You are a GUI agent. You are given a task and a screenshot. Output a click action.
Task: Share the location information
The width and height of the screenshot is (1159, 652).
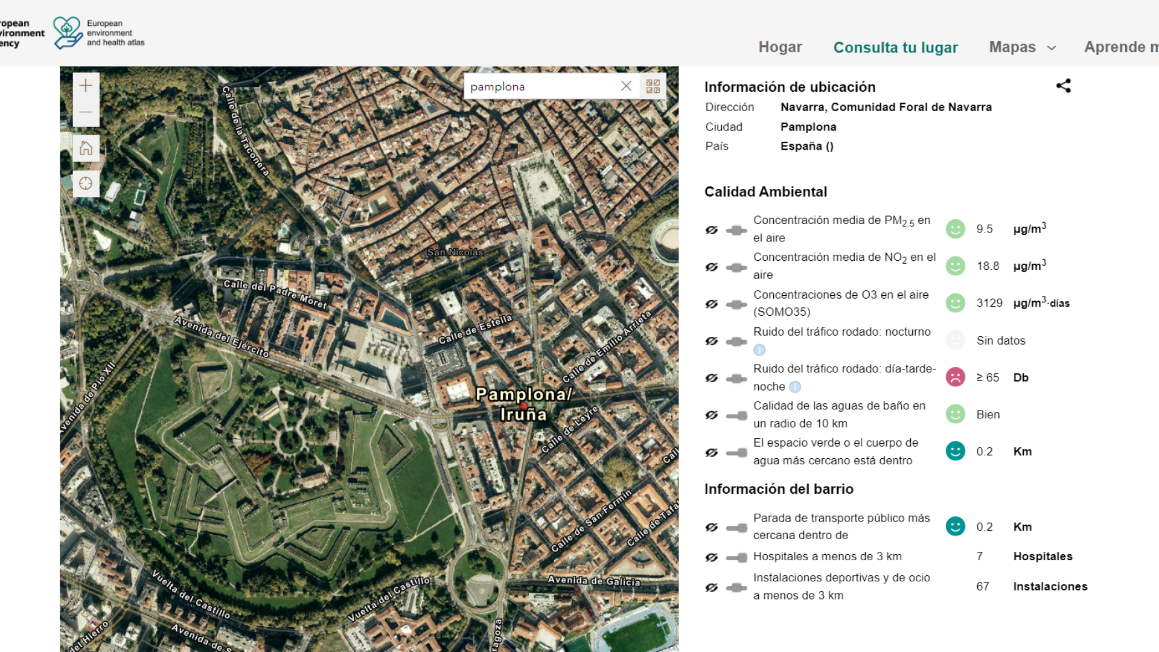click(x=1063, y=86)
